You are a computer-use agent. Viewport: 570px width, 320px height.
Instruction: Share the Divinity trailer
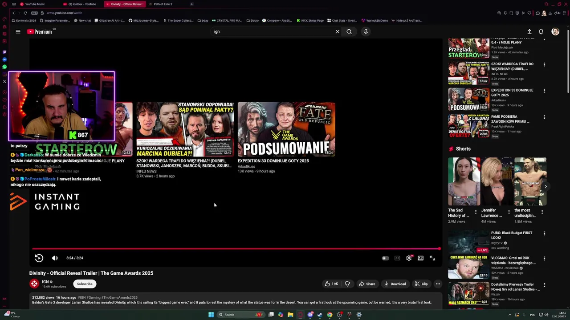pos(367,284)
